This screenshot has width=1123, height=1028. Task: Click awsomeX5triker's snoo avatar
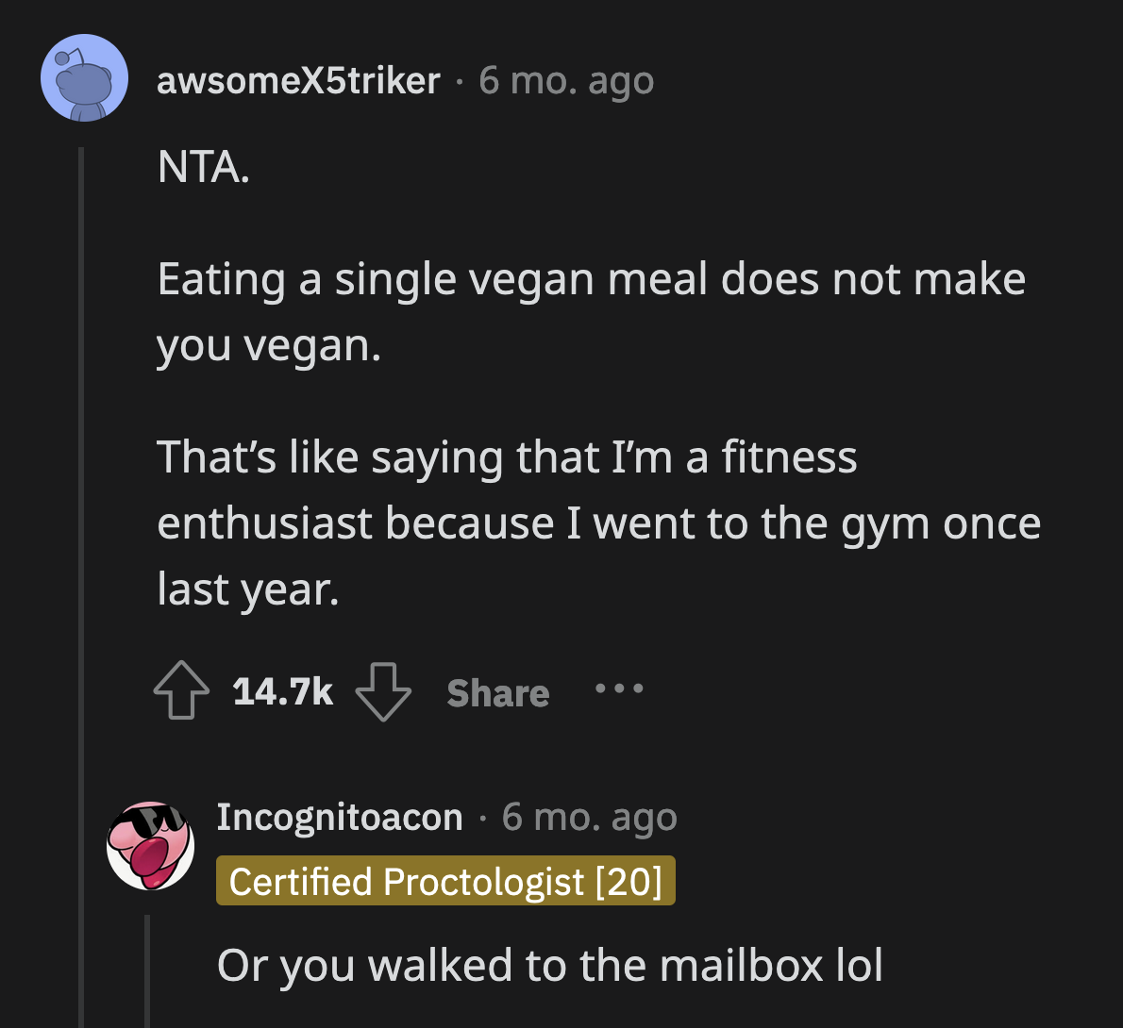coord(84,77)
